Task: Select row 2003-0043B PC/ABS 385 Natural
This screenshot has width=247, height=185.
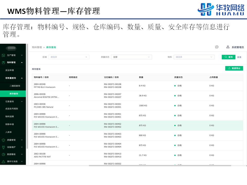Action: coord(137,106)
